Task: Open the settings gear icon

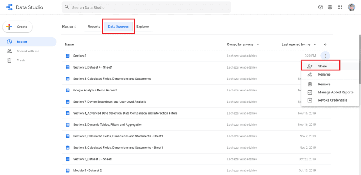Action: coord(330,7)
